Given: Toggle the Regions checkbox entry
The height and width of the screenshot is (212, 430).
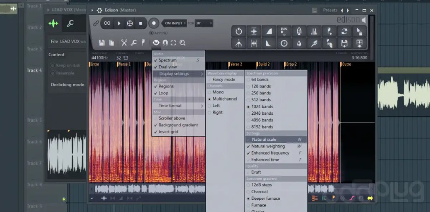Looking at the screenshot, I should tap(178, 86).
